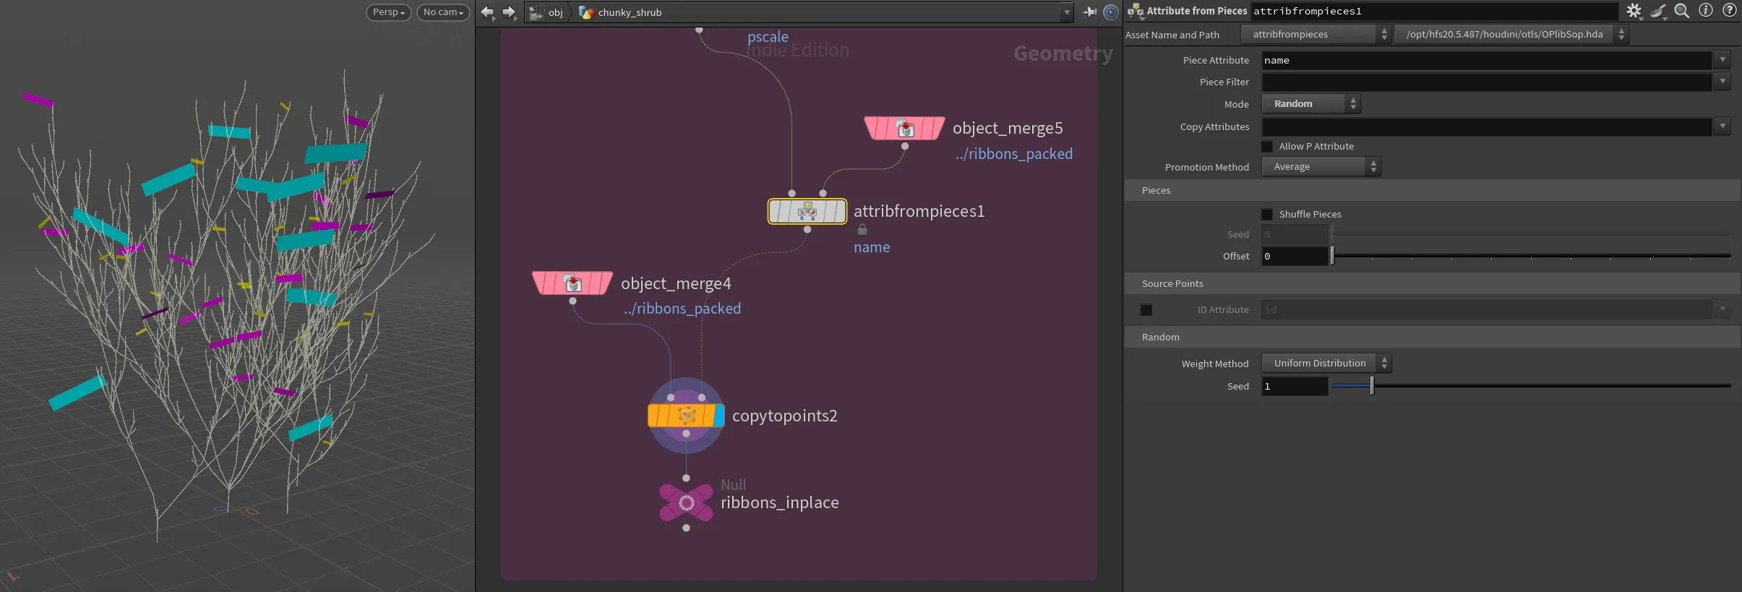Open the Mode Random dropdown
This screenshot has height=592, width=1742.
[x=1311, y=104]
